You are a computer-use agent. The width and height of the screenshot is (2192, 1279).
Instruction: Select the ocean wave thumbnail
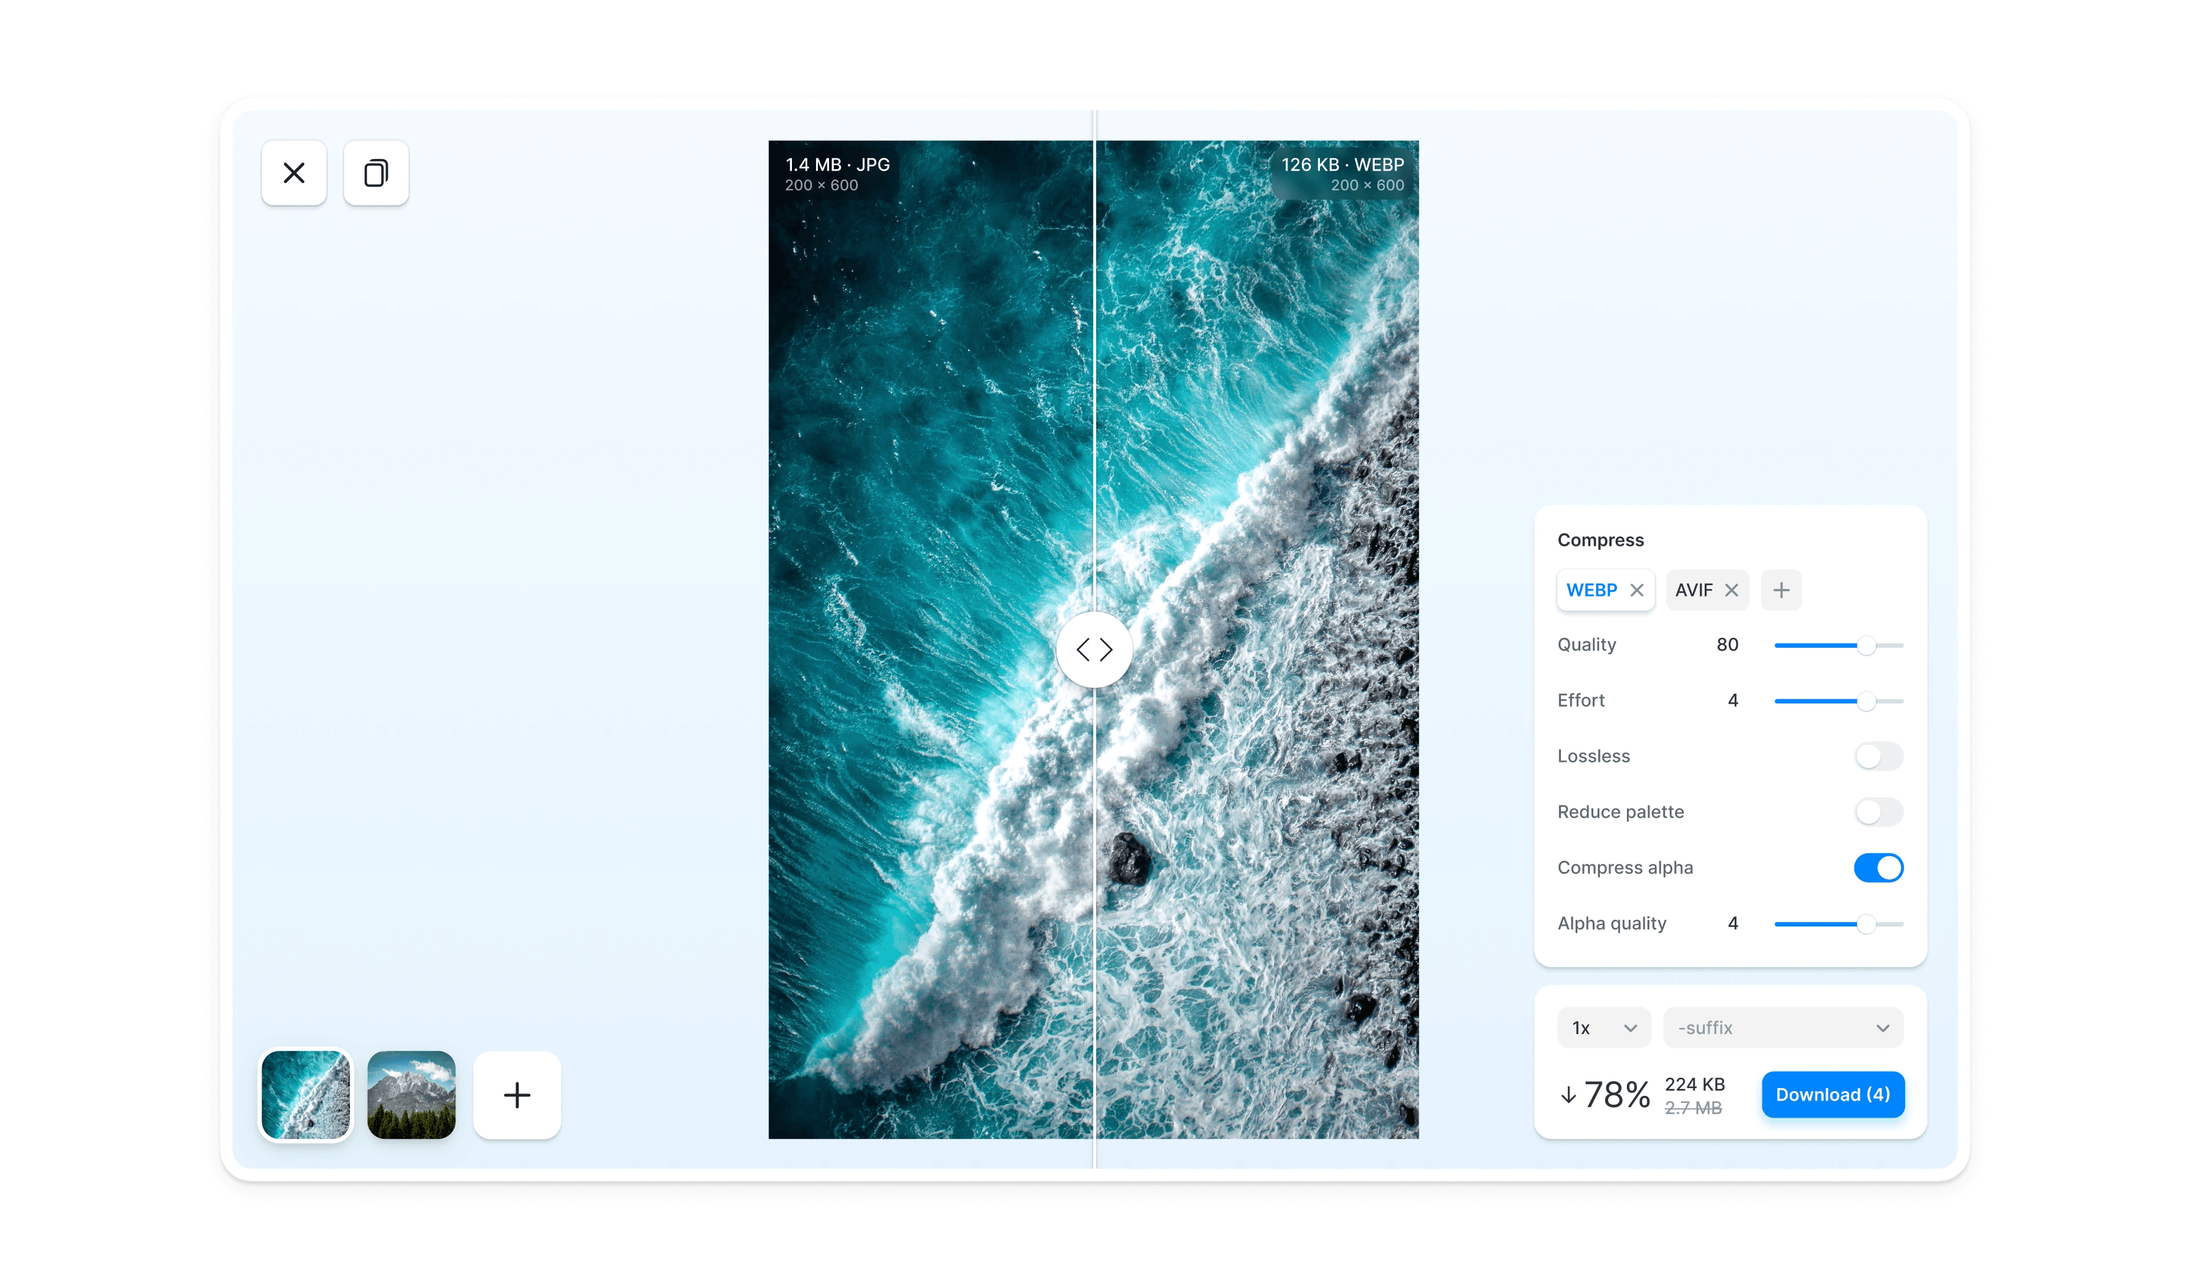(x=305, y=1095)
